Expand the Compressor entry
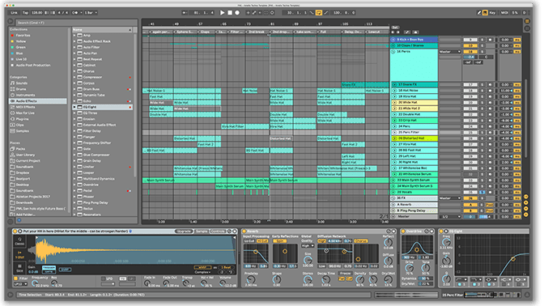544x306 pixels. tap(74, 77)
